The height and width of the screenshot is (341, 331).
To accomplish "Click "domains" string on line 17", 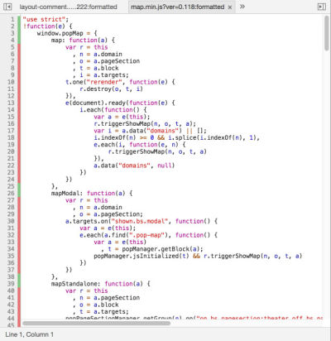I will 162,131.
